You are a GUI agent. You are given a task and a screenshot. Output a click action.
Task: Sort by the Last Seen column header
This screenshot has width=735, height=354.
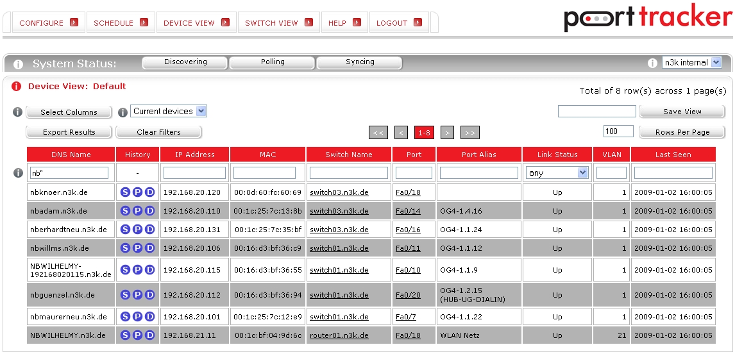673,155
